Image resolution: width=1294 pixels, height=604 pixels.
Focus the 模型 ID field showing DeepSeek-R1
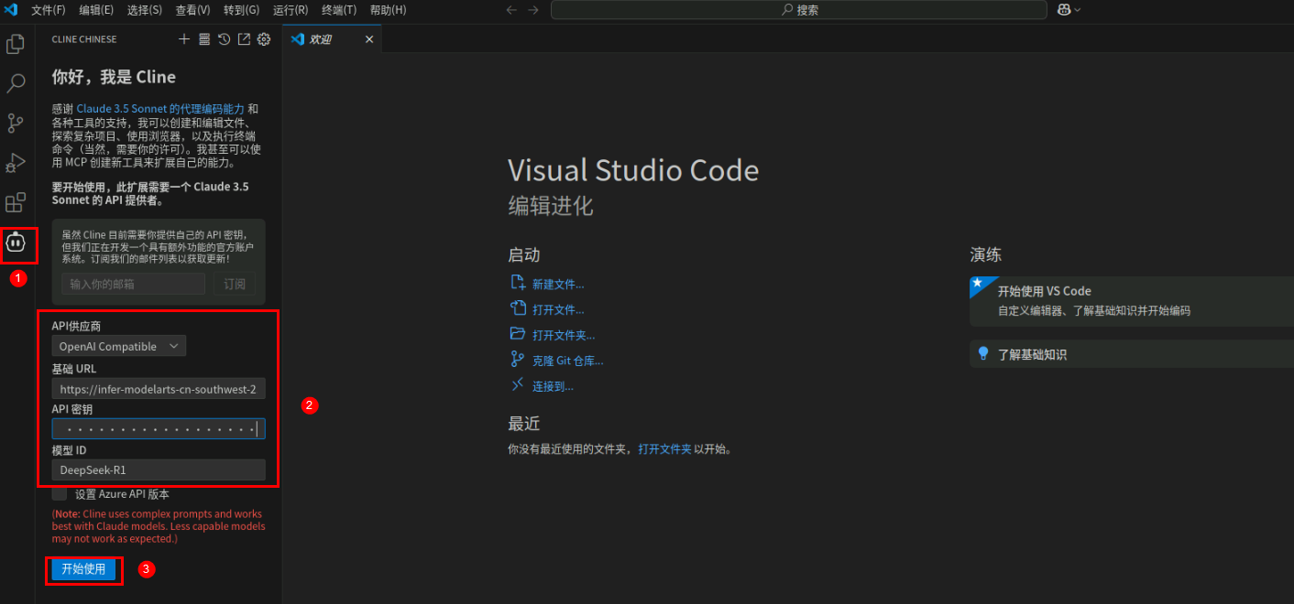pos(159,470)
